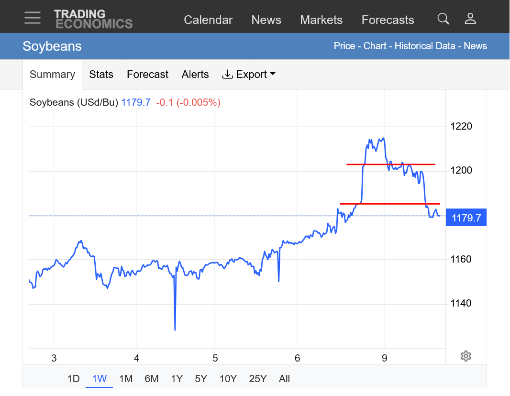Click the search magnifier icon
Screen dimensions: 510x396
(443, 19)
